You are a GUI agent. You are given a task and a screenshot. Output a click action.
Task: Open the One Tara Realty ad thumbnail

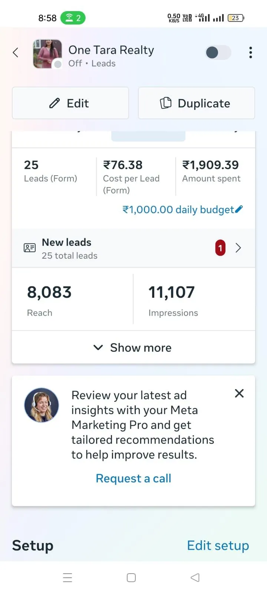tap(47, 54)
